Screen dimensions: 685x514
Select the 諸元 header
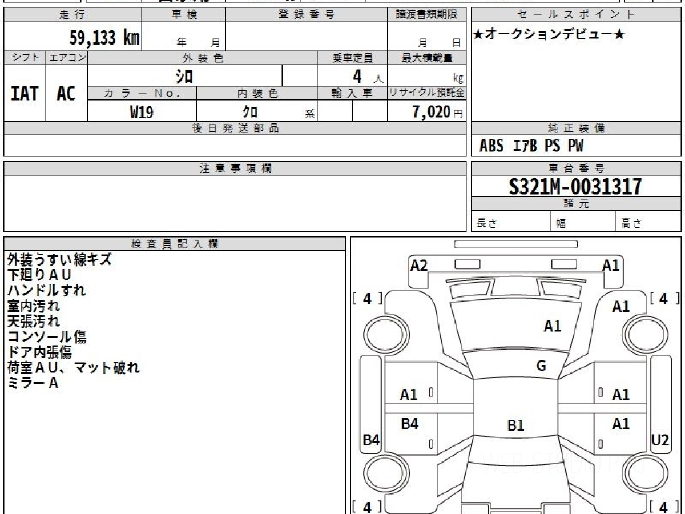(x=576, y=204)
